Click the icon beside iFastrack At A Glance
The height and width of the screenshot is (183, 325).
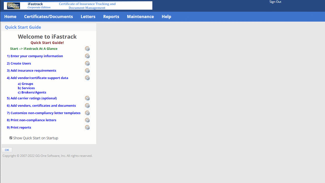coord(87,49)
